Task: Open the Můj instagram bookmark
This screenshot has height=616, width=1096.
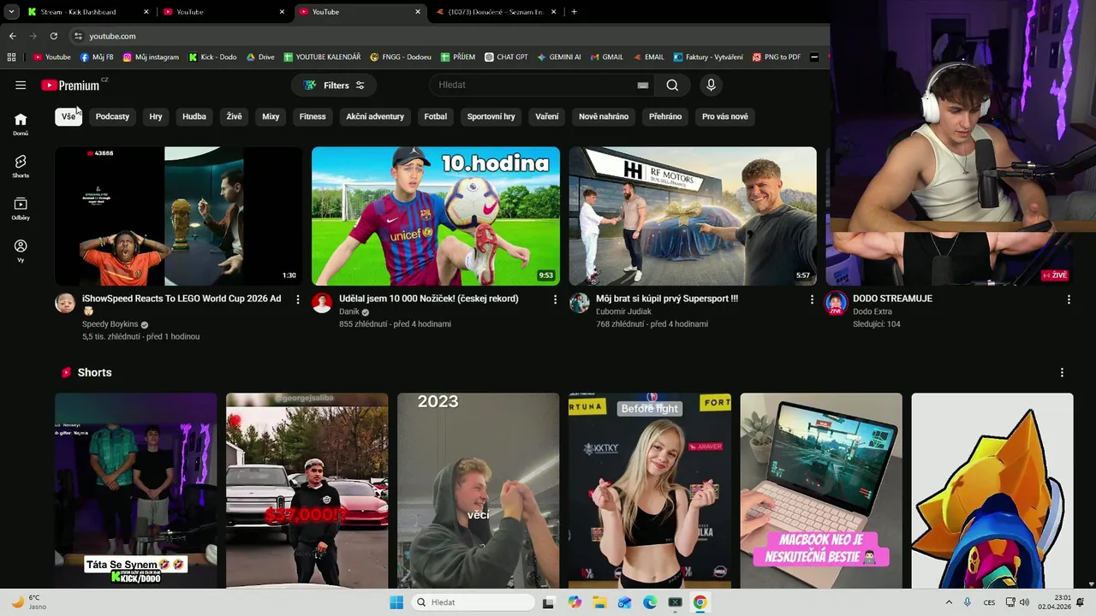Action: (151, 57)
